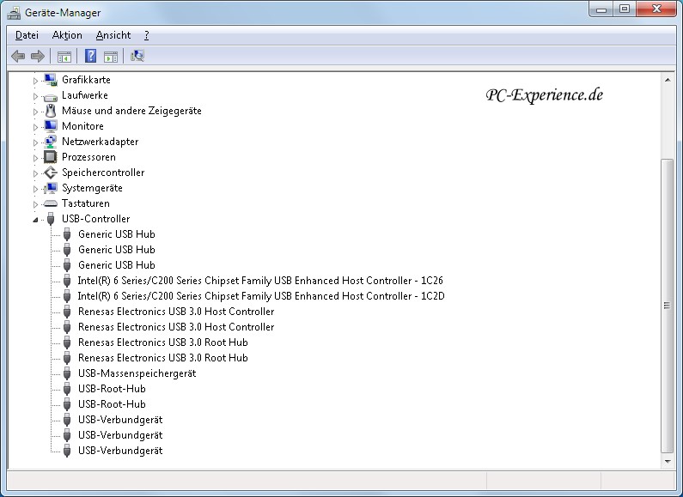
Task: Click the action pane toolbar icon
Action: click(x=110, y=57)
